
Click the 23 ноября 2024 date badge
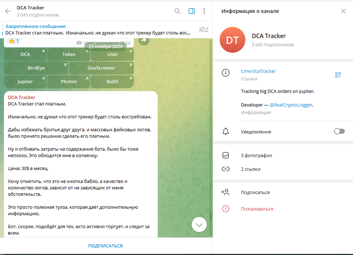105,46
